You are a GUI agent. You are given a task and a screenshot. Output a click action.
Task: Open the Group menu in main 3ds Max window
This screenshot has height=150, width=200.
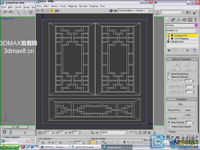pyautogui.click(x=26, y=7)
